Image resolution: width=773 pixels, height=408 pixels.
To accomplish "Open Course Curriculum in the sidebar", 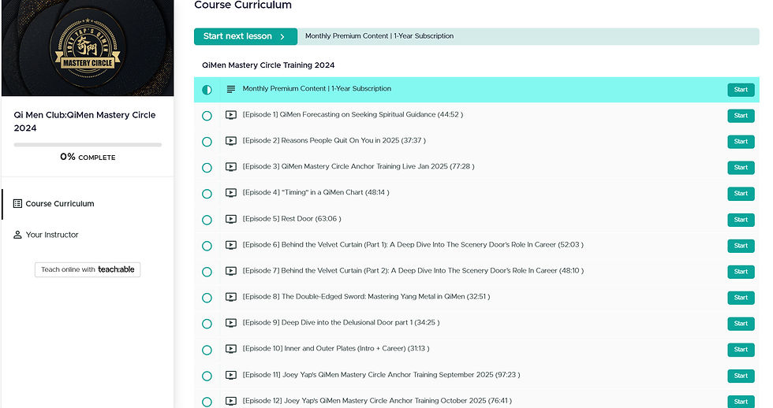I will tap(60, 203).
